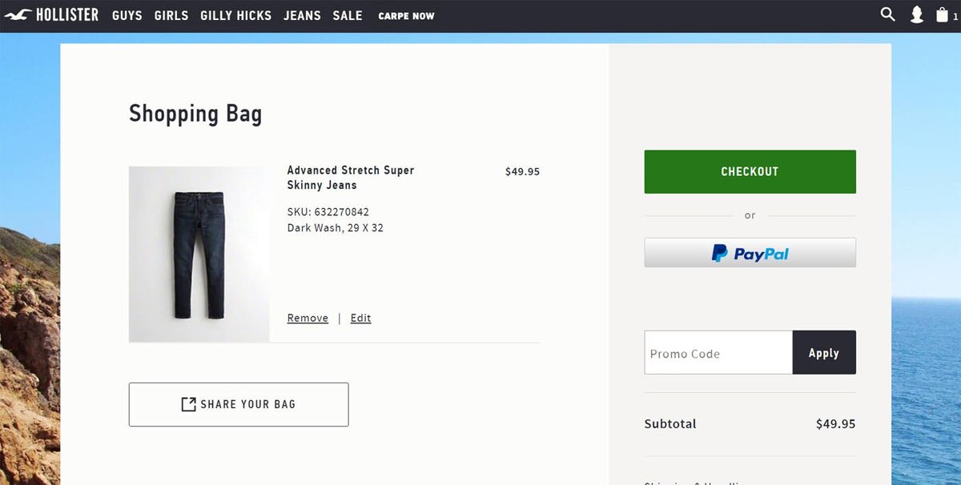Image resolution: width=961 pixels, height=485 pixels.
Task: Go to Gilly Hicks section
Action: (235, 15)
